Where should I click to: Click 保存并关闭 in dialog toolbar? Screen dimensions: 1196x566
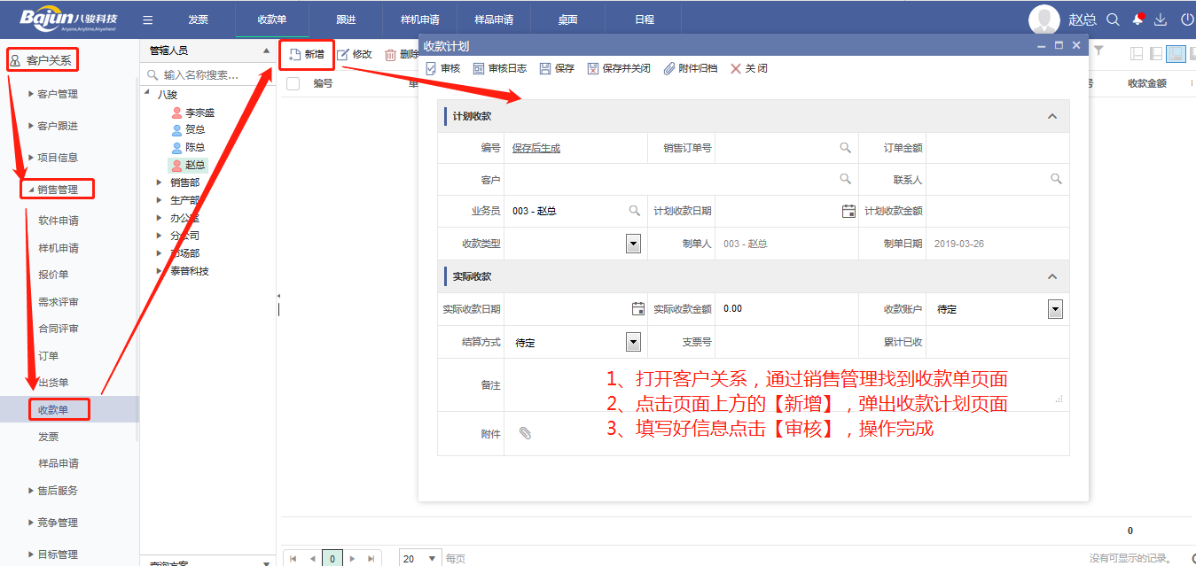point(619,68)
